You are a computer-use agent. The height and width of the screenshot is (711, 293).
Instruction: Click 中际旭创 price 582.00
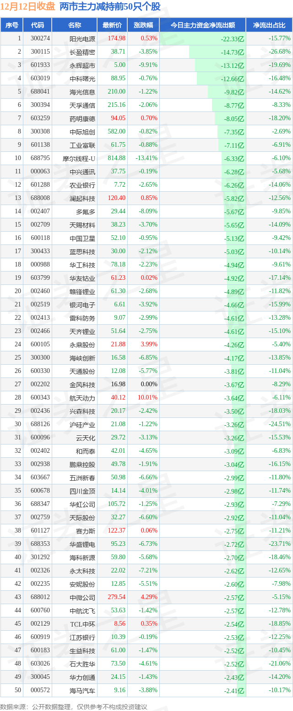pos(116,132)
